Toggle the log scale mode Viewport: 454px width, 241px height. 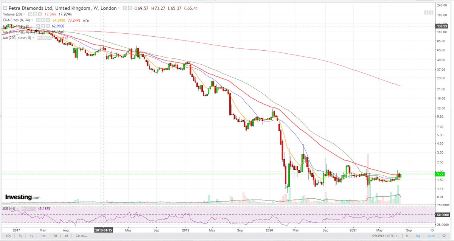(418, 236)
